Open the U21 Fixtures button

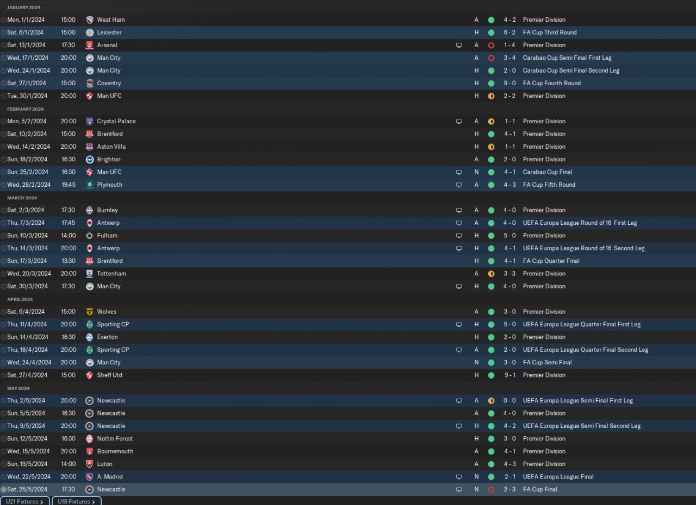pos(24,501)
